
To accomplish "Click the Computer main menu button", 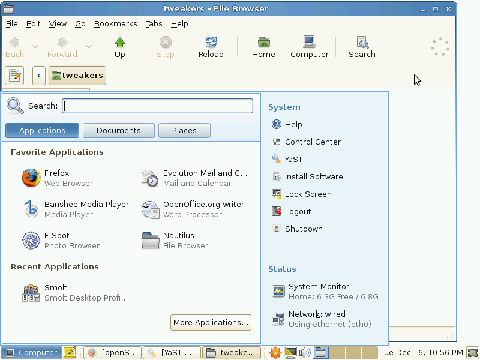I will (x=31, y=353).
